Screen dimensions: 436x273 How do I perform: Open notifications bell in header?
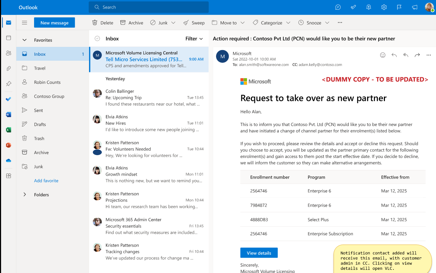click(369, 7)
